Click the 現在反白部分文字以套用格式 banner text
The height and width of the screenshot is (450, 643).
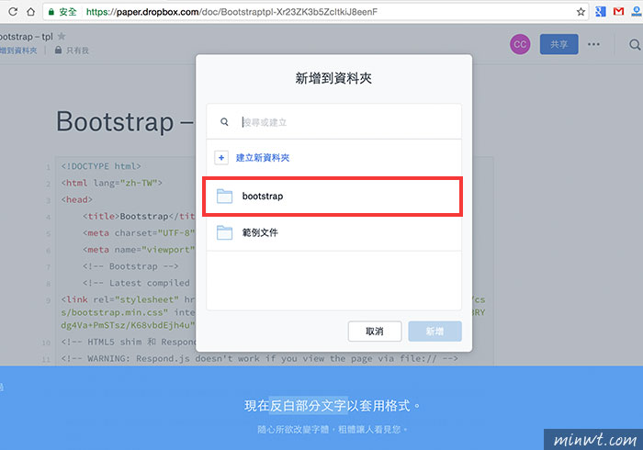pos(333,406)
